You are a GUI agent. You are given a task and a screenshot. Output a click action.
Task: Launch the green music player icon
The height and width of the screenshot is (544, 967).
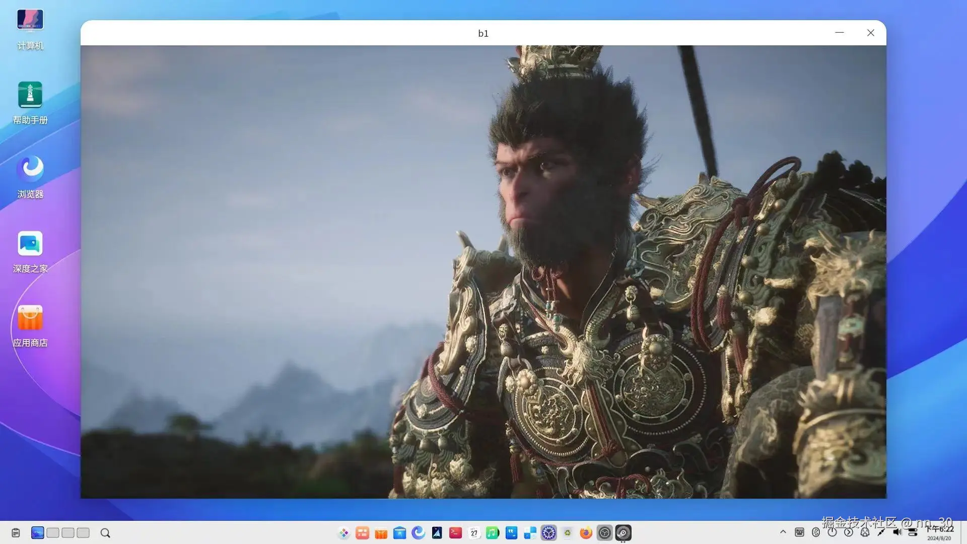493,533
